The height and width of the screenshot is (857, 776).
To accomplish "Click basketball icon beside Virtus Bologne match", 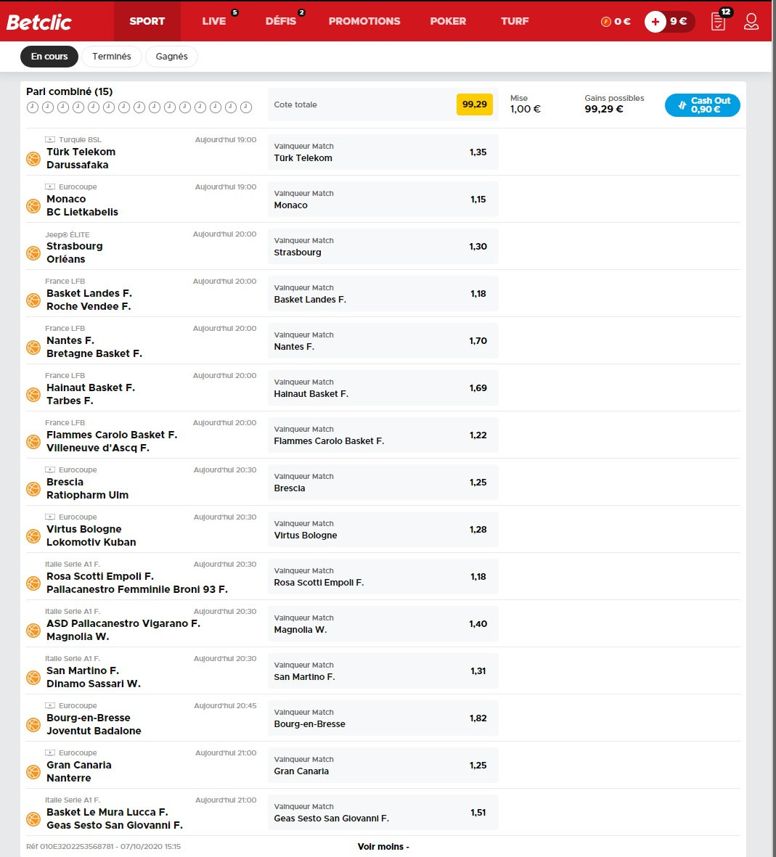I will 33,536.
